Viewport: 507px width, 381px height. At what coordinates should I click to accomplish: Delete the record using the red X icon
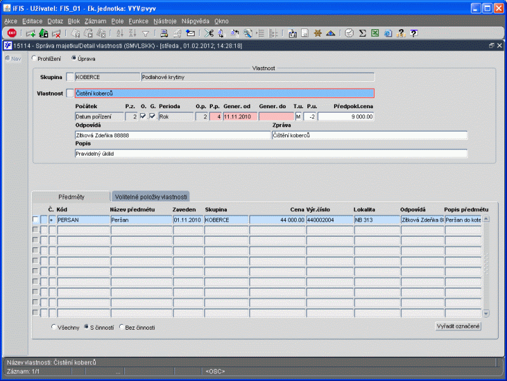click(x=56, y=34)
